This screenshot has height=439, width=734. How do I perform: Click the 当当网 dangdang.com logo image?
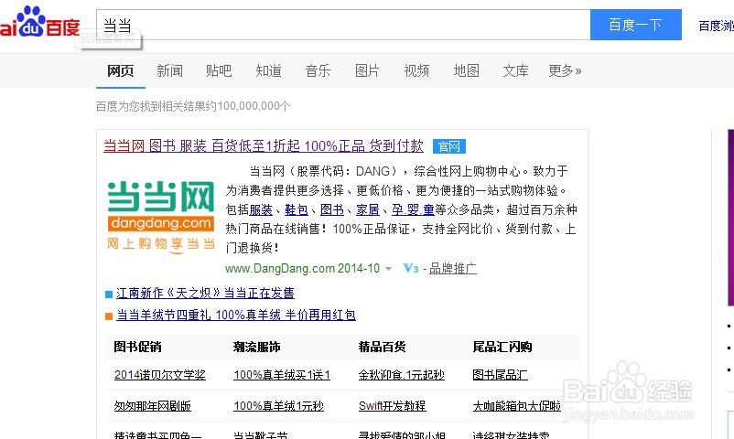tap(160, 217)
